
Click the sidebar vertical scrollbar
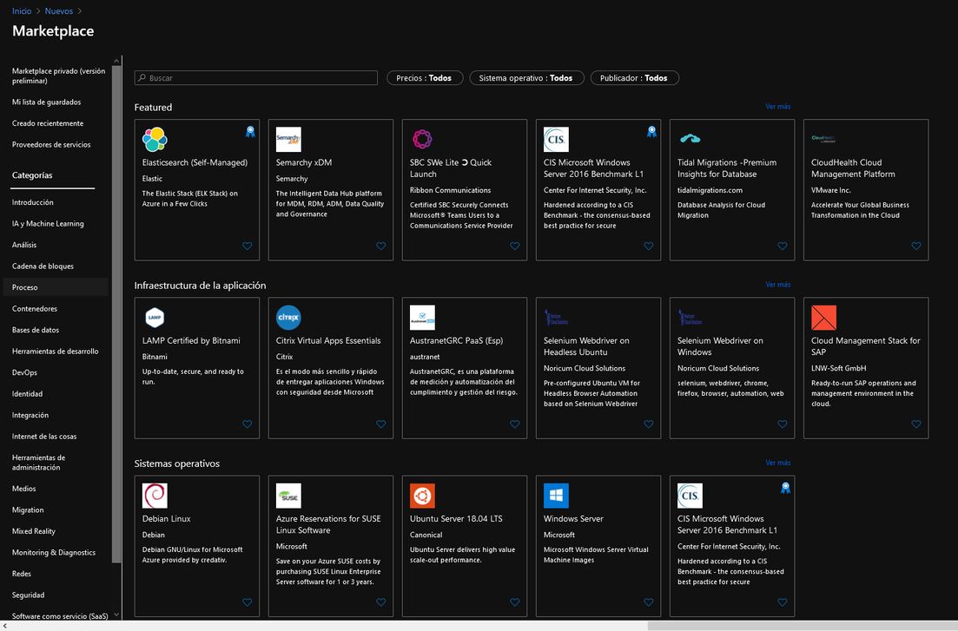(x=116, y=314)
